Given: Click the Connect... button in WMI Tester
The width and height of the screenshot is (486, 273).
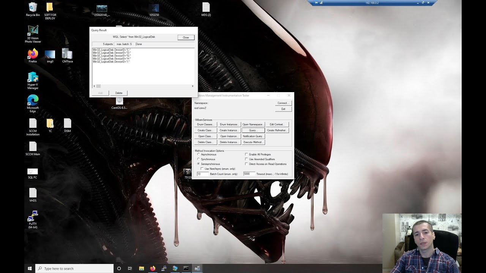Looking at the screenshot, I should click(x=283, y=103).
